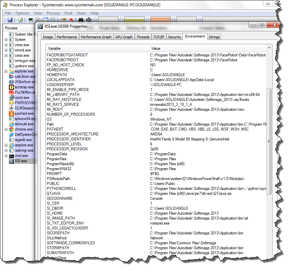This screenshot has width=290, height=270.
Task: Click the environment list vertical scrollbar thumb
Action: [269, 141]
